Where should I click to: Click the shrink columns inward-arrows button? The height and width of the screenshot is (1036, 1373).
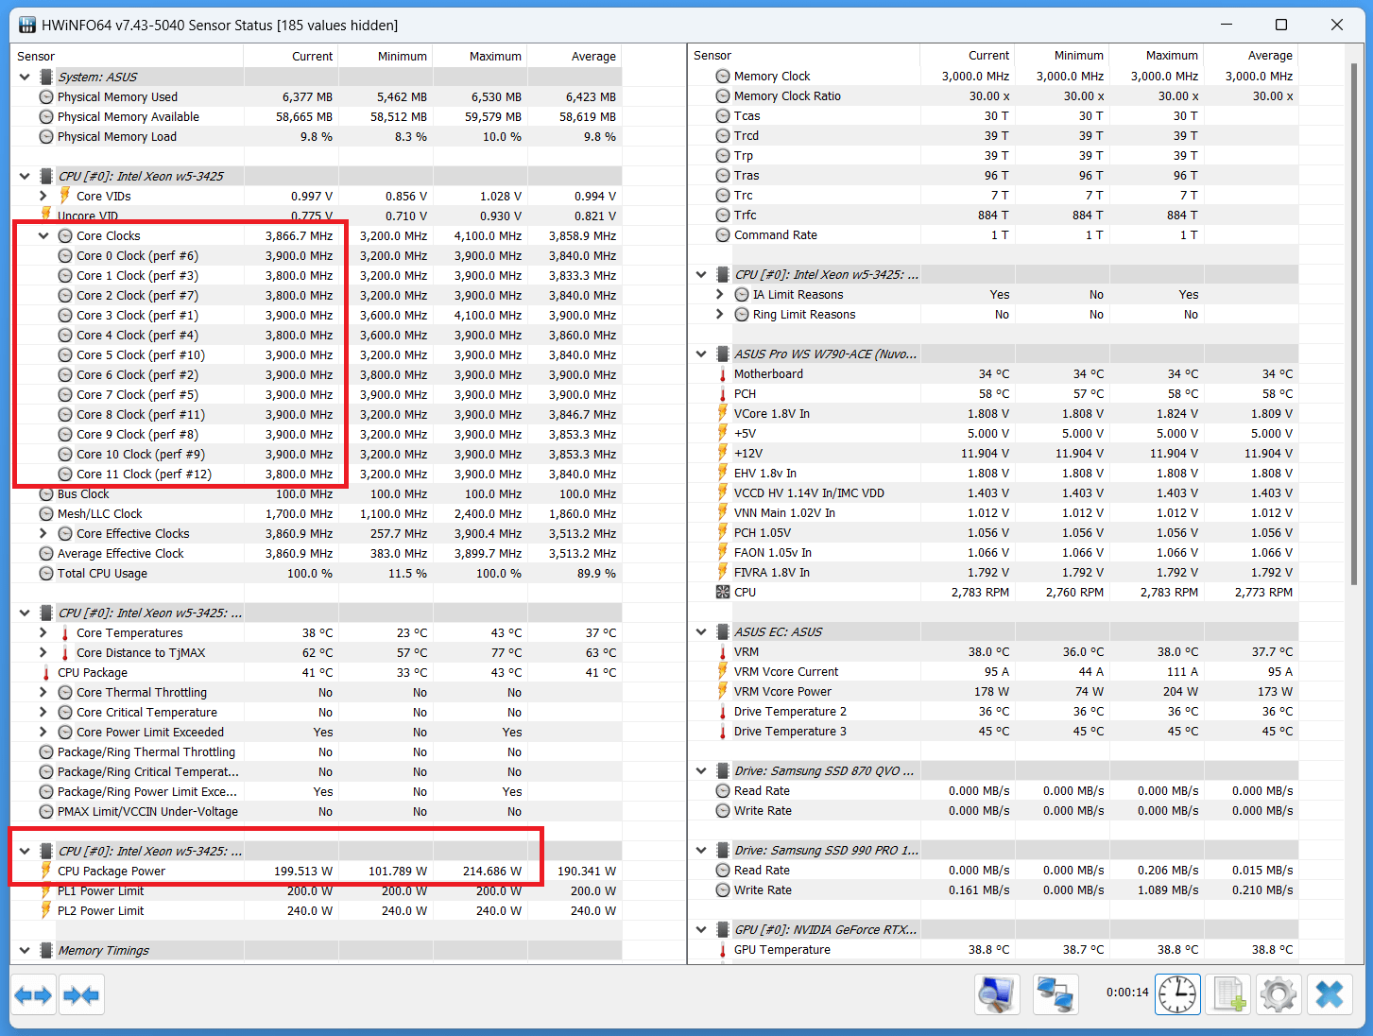click(x=81, y=994)
